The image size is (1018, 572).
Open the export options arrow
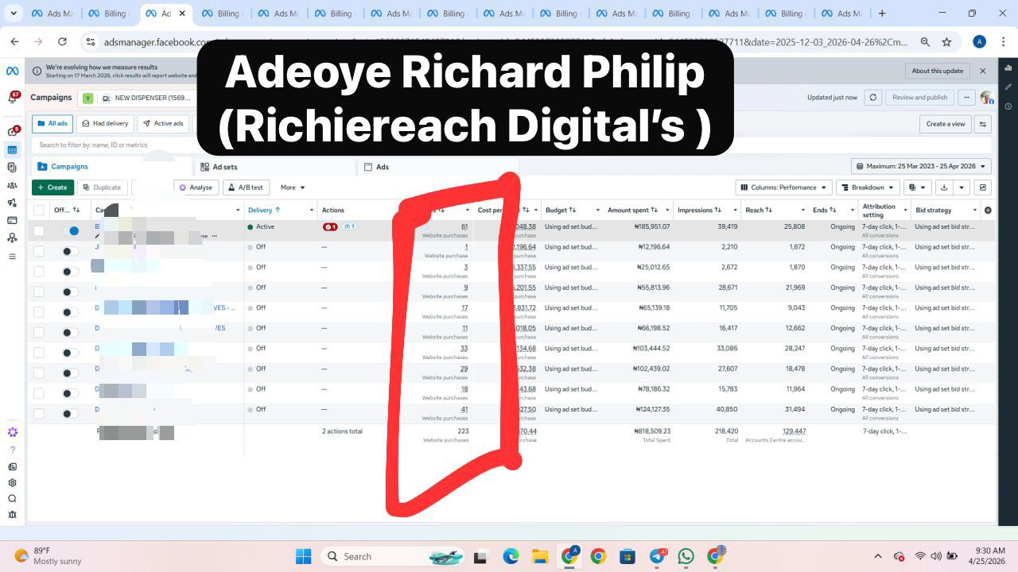click(962, 187)
